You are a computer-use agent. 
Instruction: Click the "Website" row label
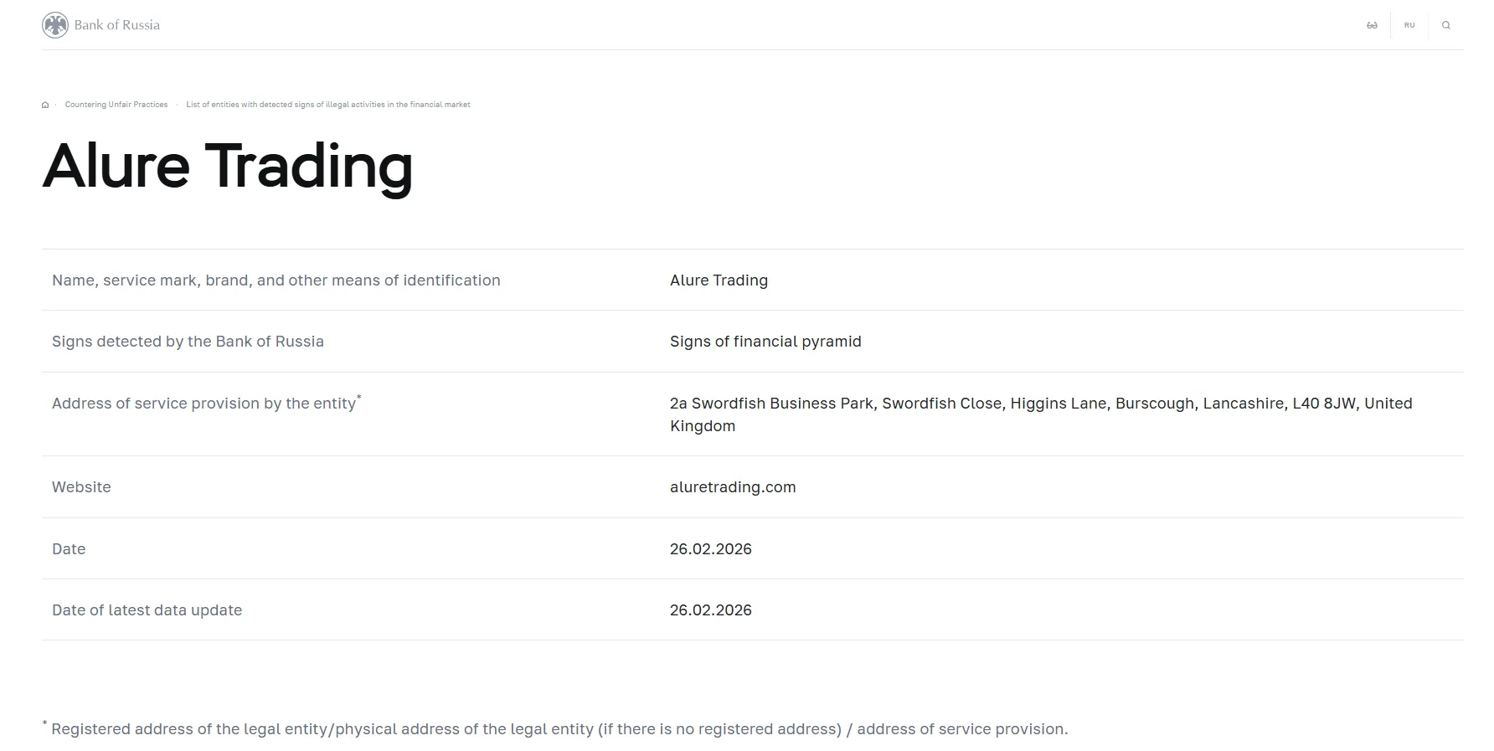click(x=81, y=487)
